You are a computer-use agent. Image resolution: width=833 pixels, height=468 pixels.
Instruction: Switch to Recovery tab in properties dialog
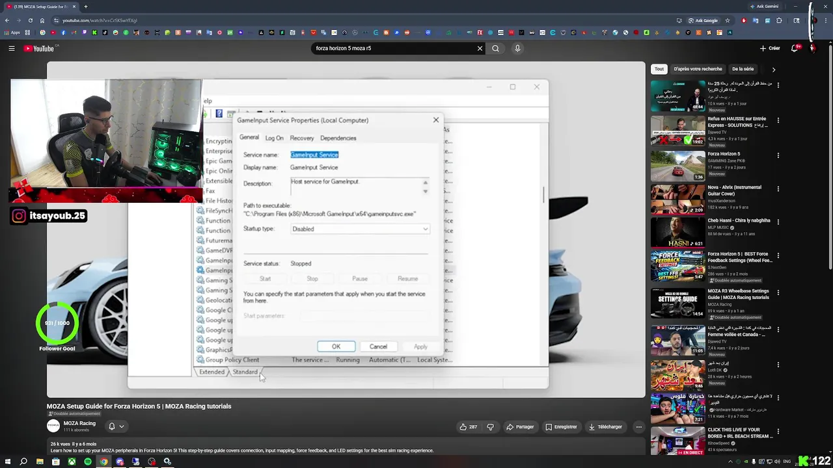(x=302, y=138)
